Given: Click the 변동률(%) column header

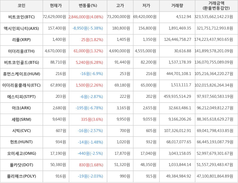Looking at the screenshot, I should 88,5.
